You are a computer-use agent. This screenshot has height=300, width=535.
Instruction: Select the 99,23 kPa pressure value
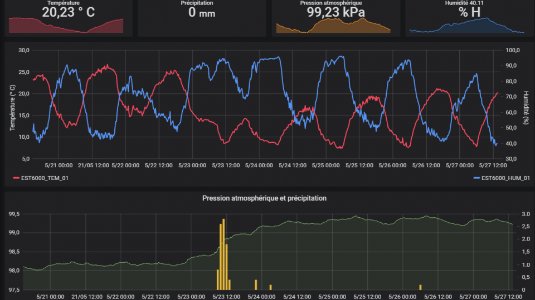[x=335, y=12]
